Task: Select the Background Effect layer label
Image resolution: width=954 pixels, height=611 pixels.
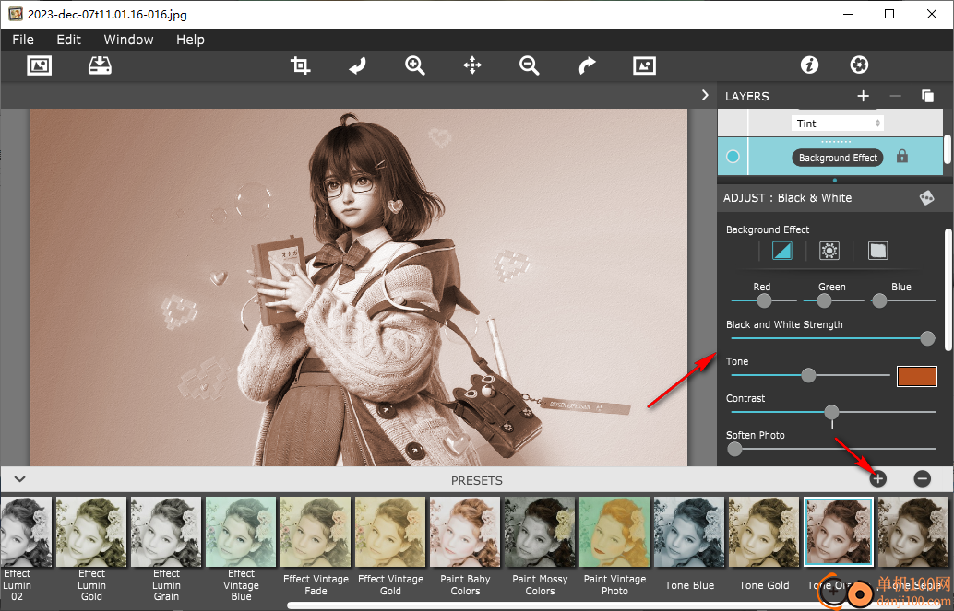Action: point(838,158)
